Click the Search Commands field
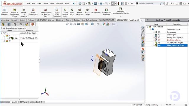Screen dimensions: 189x106 149,4
